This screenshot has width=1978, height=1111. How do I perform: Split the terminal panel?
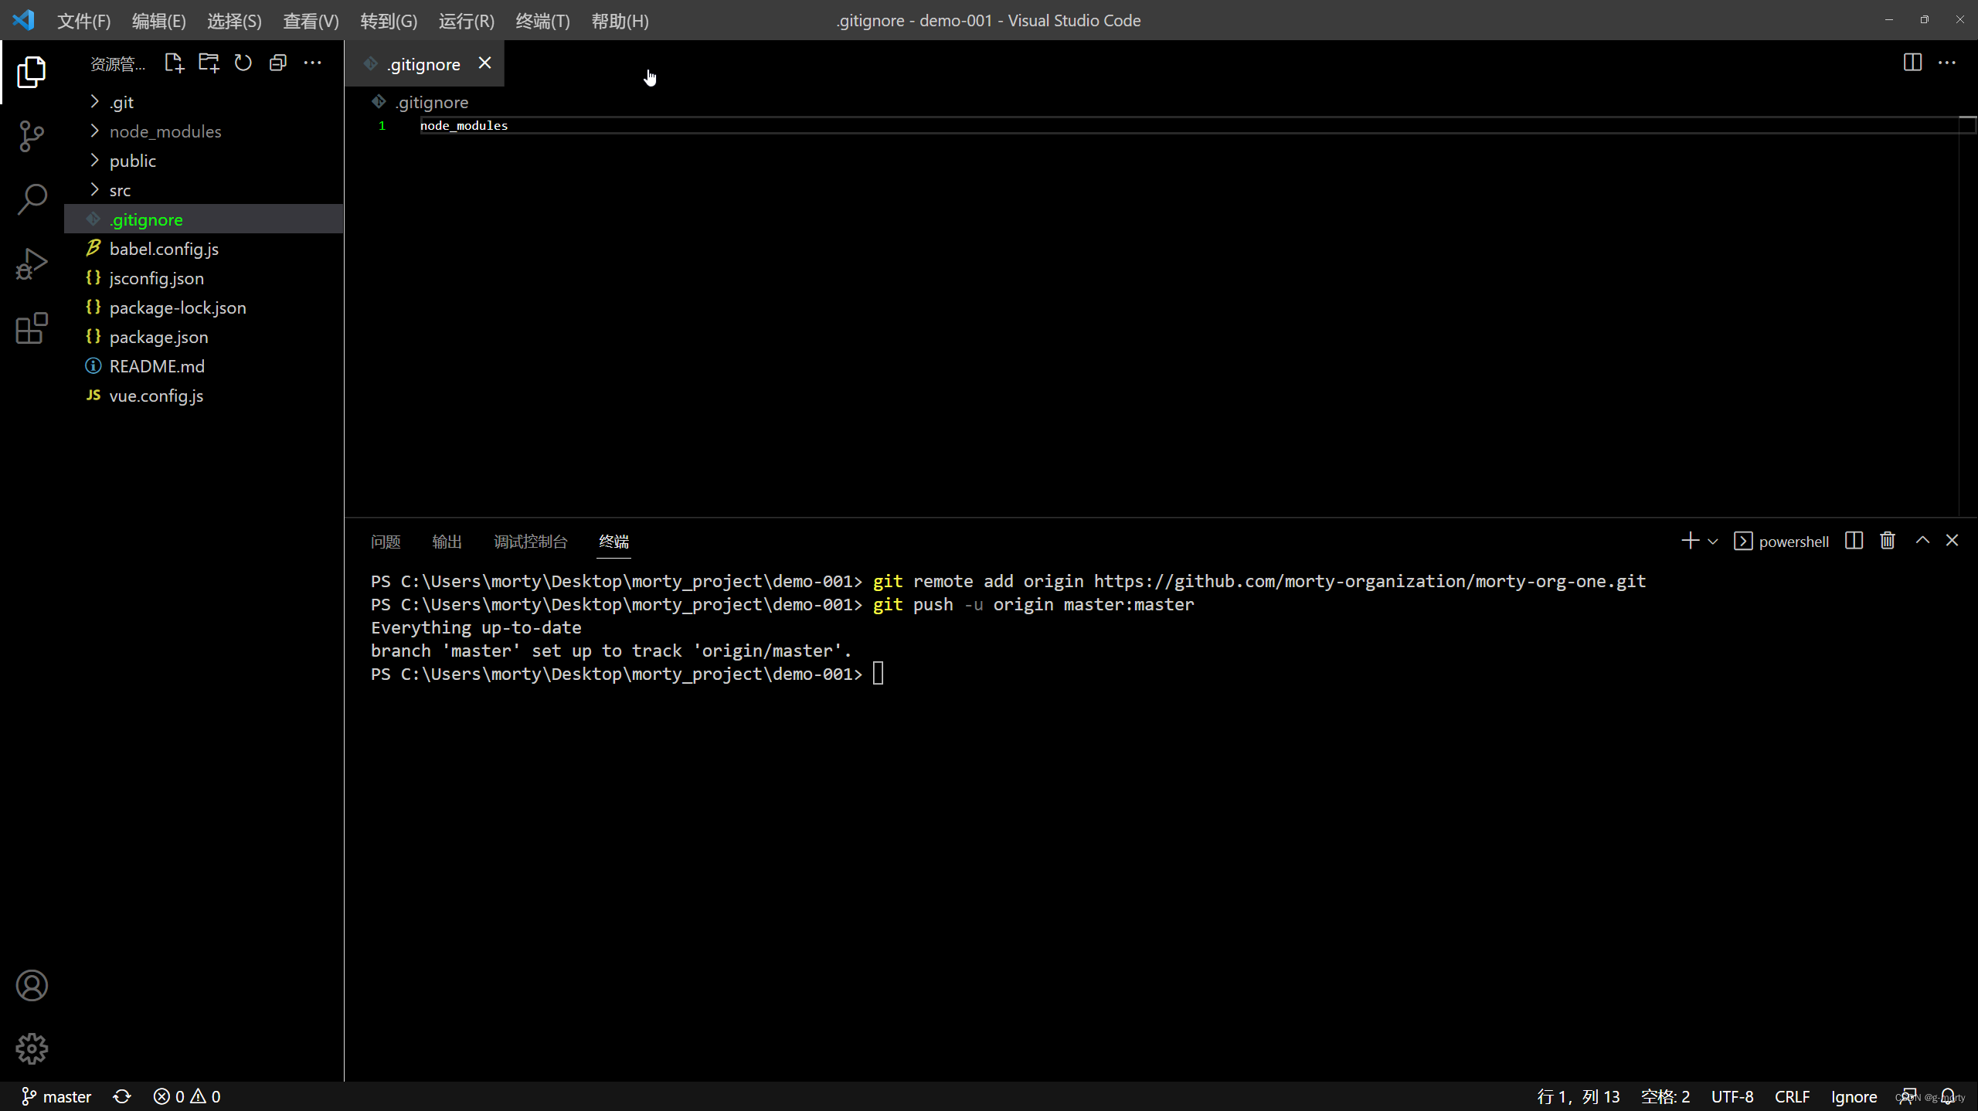tap(1854, 541)
